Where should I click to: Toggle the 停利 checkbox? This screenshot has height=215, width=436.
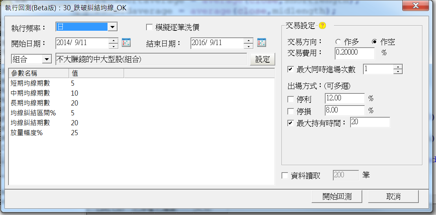291,99
